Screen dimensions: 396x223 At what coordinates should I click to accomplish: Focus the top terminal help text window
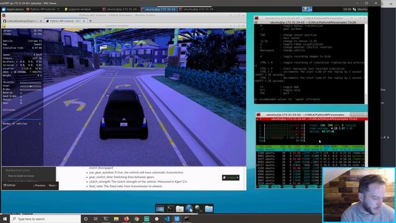pyautogui.click(x=309, y=63)
